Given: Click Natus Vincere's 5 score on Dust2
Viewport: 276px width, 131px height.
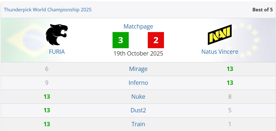Looking at the screenshot, I should coord(230,110).
